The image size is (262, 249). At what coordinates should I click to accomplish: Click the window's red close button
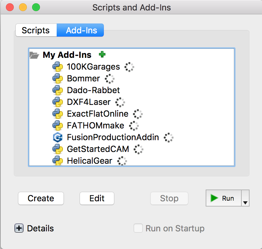click(x=10, y=7)
